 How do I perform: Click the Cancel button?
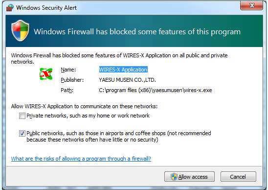point(238,177)
